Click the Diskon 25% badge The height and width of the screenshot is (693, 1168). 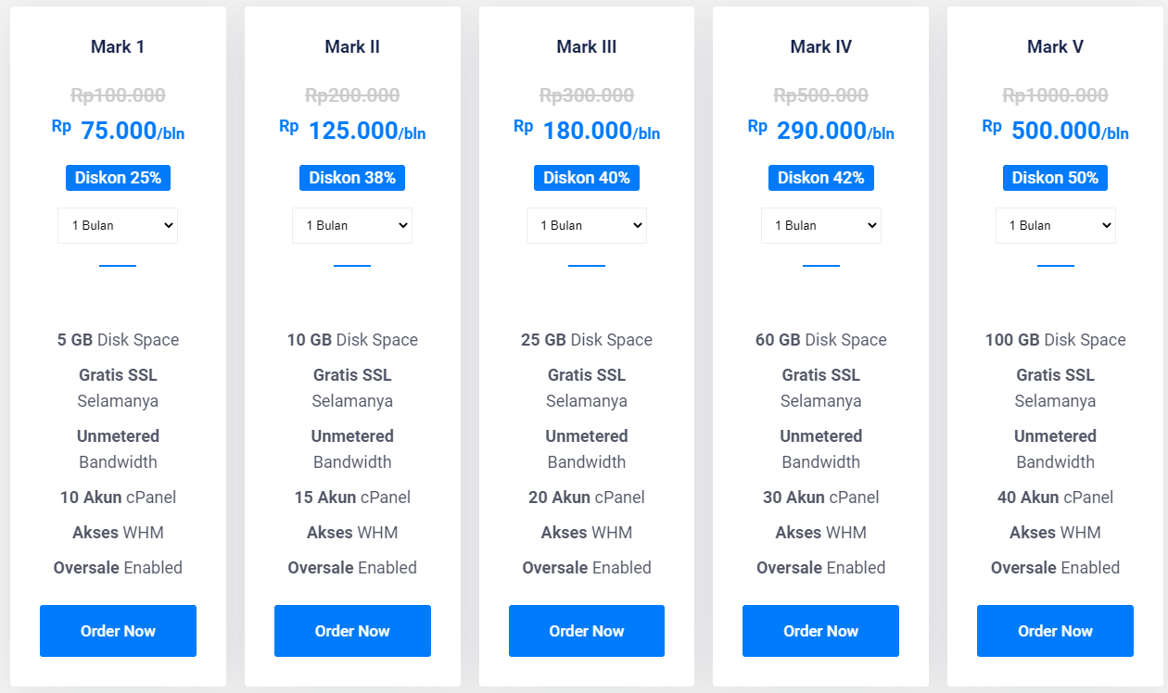click(x=118, y=178)
